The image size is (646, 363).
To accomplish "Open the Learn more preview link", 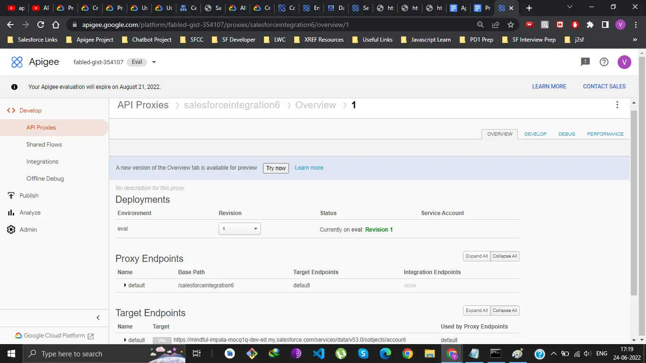I will (309, 168).
